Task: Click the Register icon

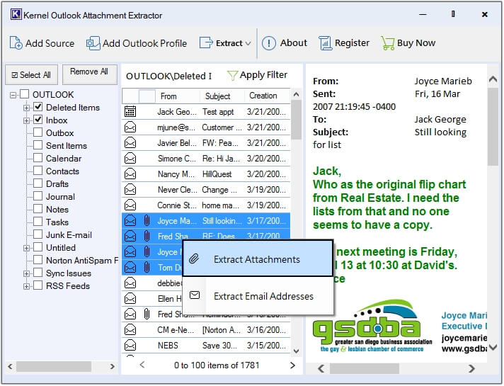Action: click(325, 43)
